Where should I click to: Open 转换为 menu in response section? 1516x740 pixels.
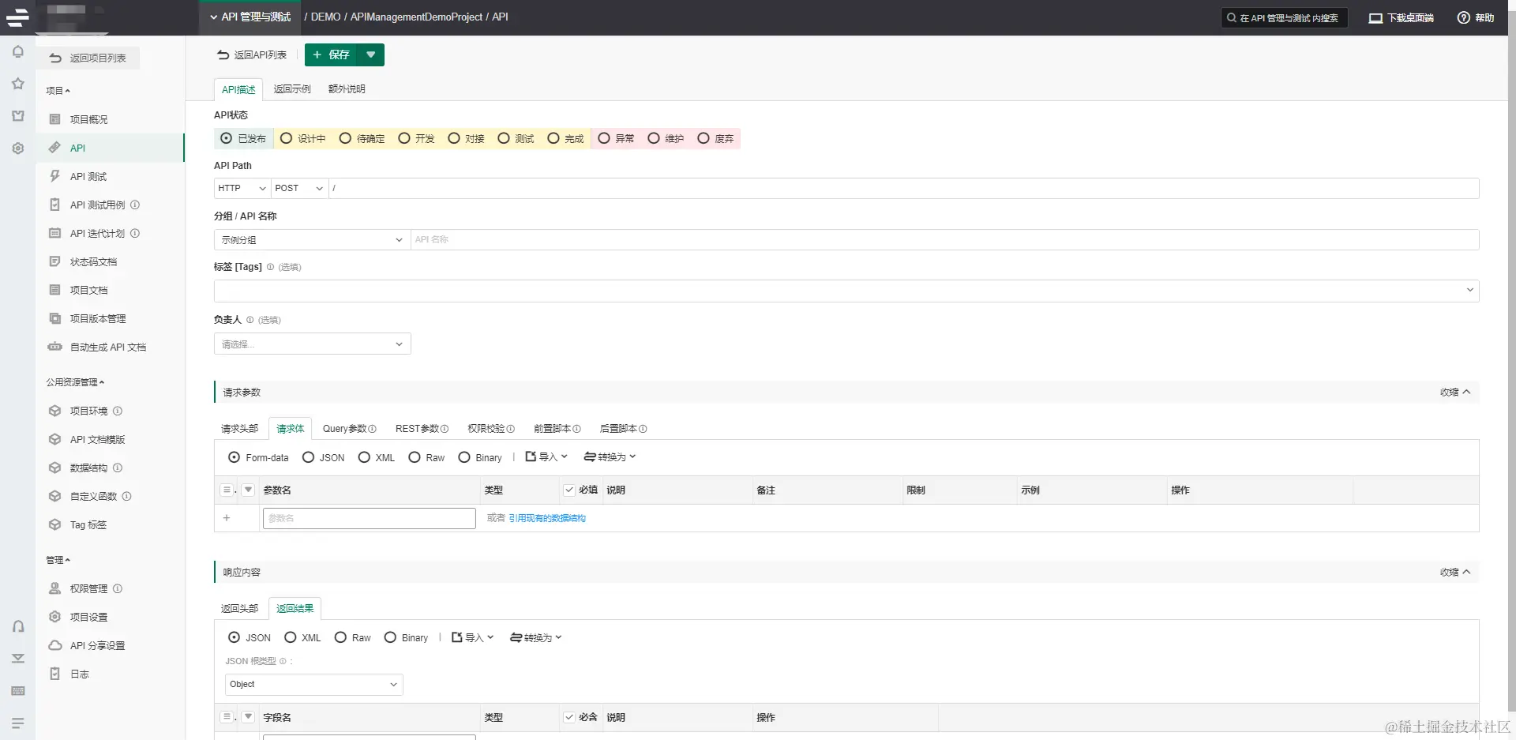click(535, 637)
